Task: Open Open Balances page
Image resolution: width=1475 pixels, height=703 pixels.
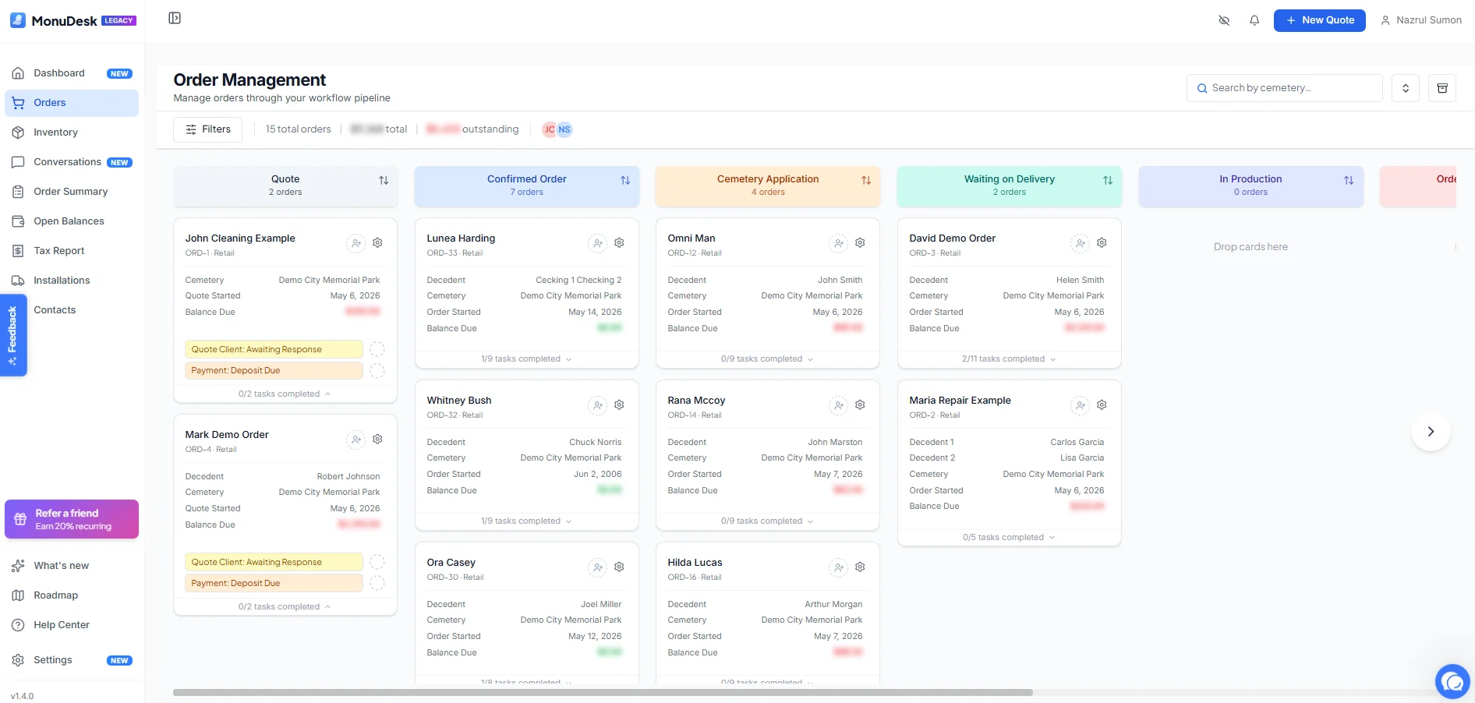Action: click(x=72, y=221)
